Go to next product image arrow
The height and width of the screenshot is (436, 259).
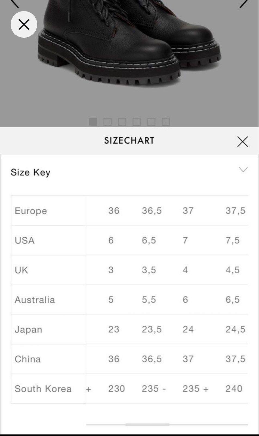tap(244, 3)
